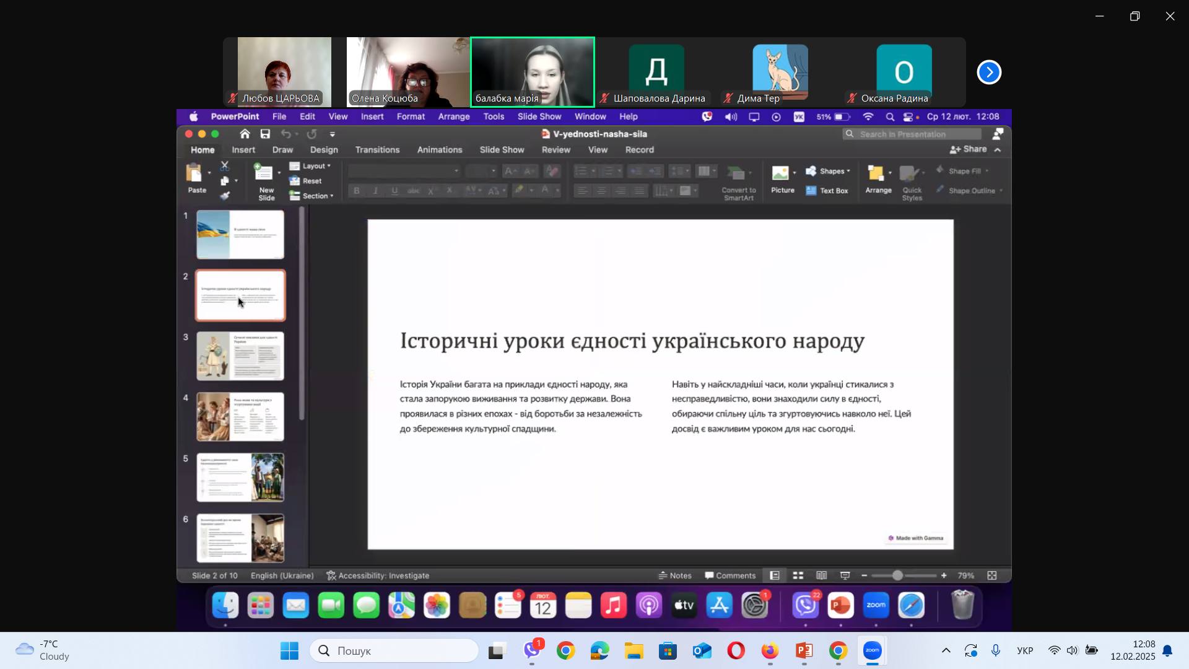Click the Text Box tool
This screenshot has width=1189, height=669.
(827, 191)
